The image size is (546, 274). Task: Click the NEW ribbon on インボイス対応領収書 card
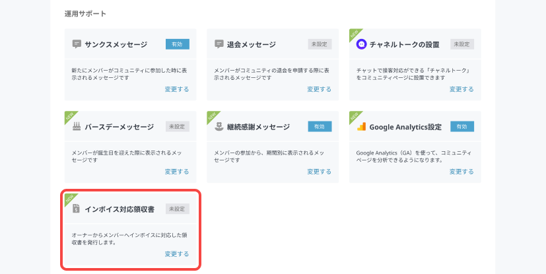pyautogui.click(x=70, y=200)
